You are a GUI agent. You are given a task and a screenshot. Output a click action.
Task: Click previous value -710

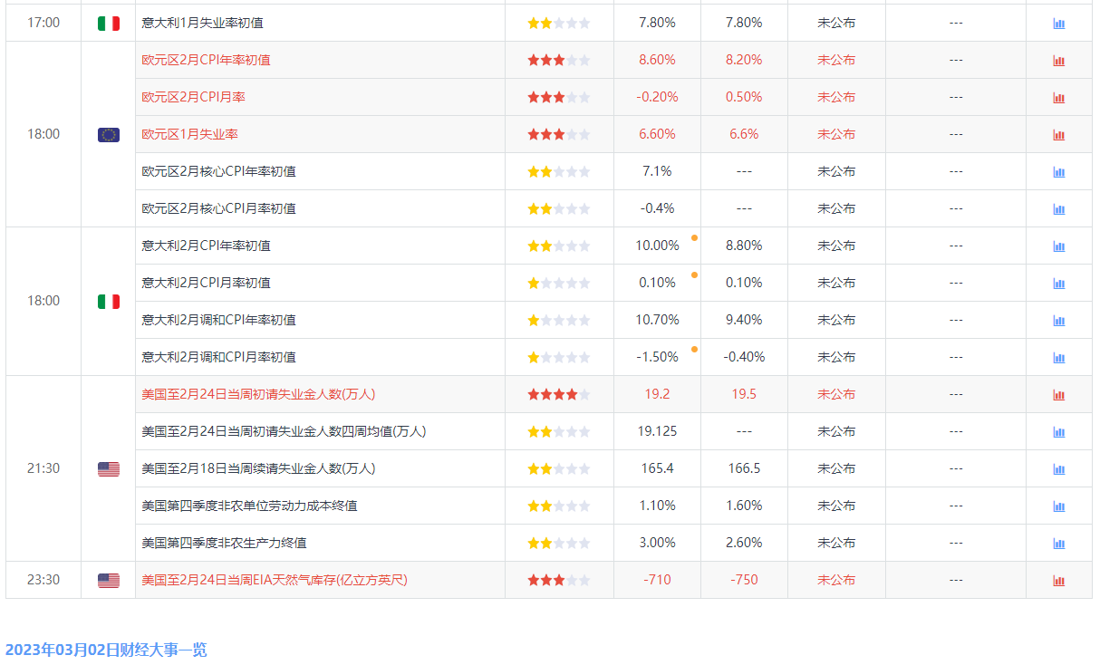pos(657,580)
